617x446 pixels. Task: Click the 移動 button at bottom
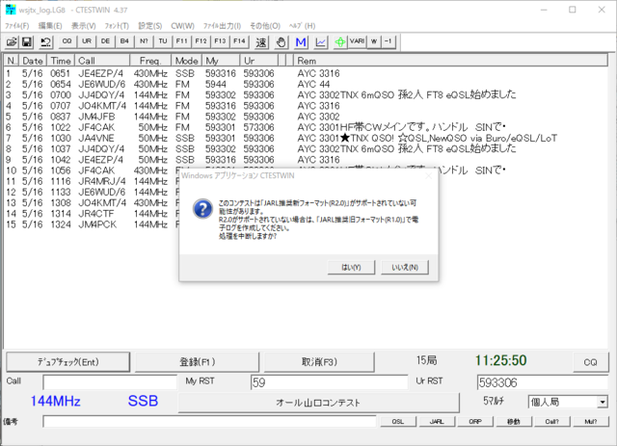tap(514, 422)
